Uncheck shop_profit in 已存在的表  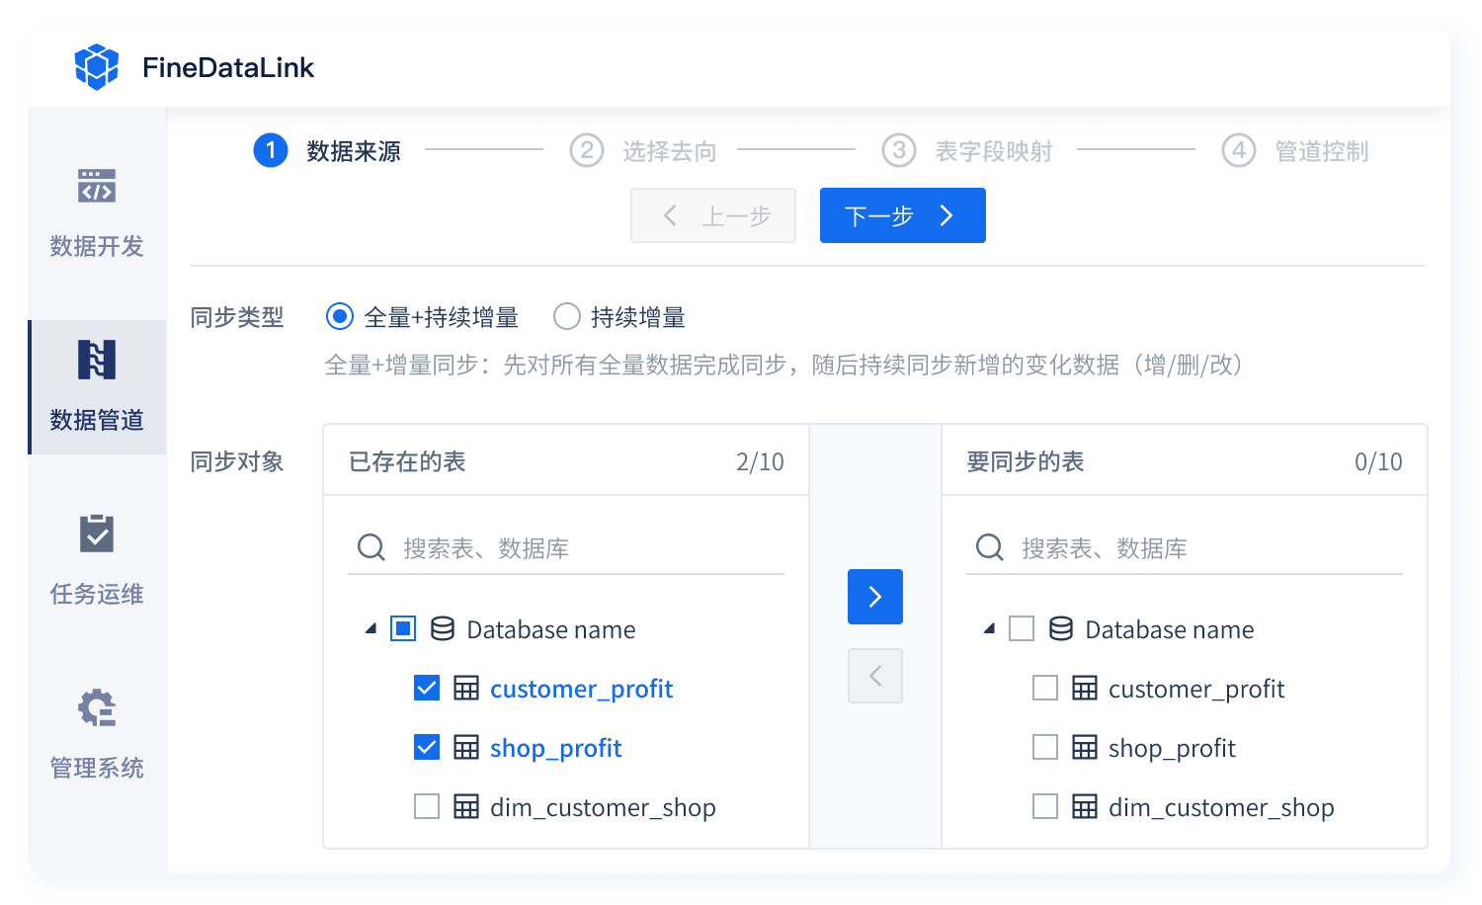tap(427, 747)
